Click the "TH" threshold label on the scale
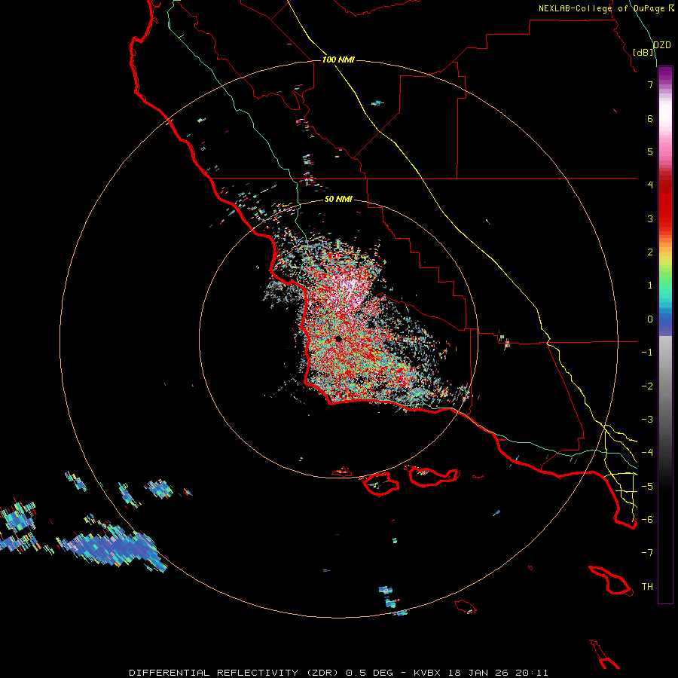Image resolution: width=678 pixels, height=678 pixels. [x=647, y=587]
